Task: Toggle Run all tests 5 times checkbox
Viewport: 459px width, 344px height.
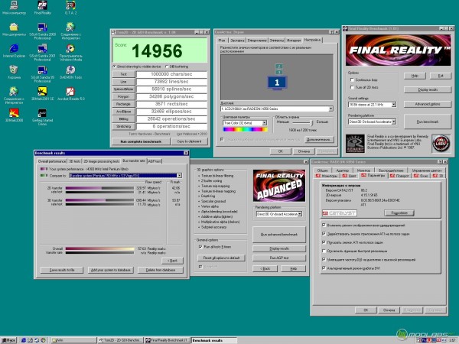Action: tap(200, 247)
